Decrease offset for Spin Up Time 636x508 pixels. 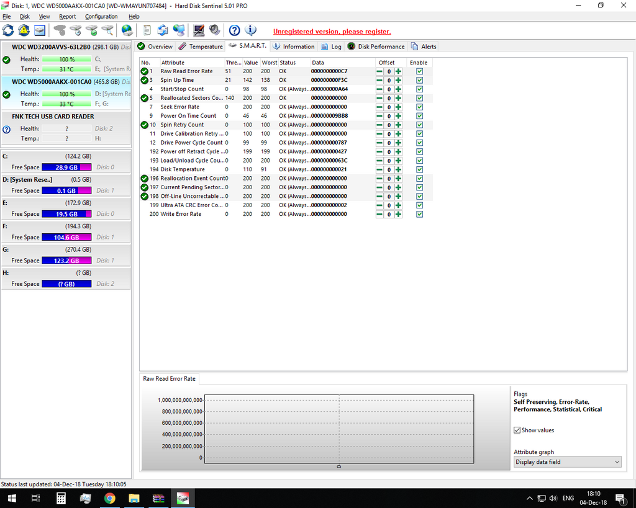pyautogui.click(x=379, y=80)
